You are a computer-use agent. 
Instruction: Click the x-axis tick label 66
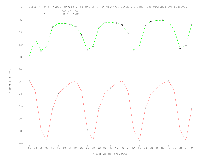pyautogui.click(x=157, y=148)
